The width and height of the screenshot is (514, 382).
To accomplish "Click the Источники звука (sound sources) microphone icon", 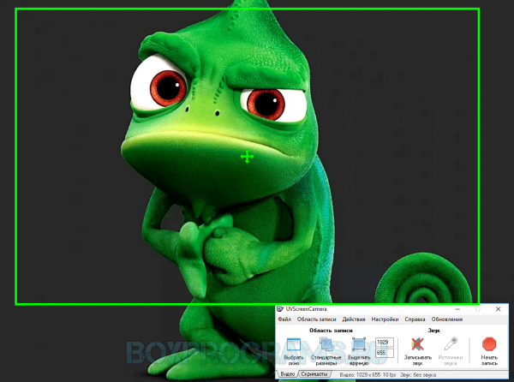I will [451, 344].
